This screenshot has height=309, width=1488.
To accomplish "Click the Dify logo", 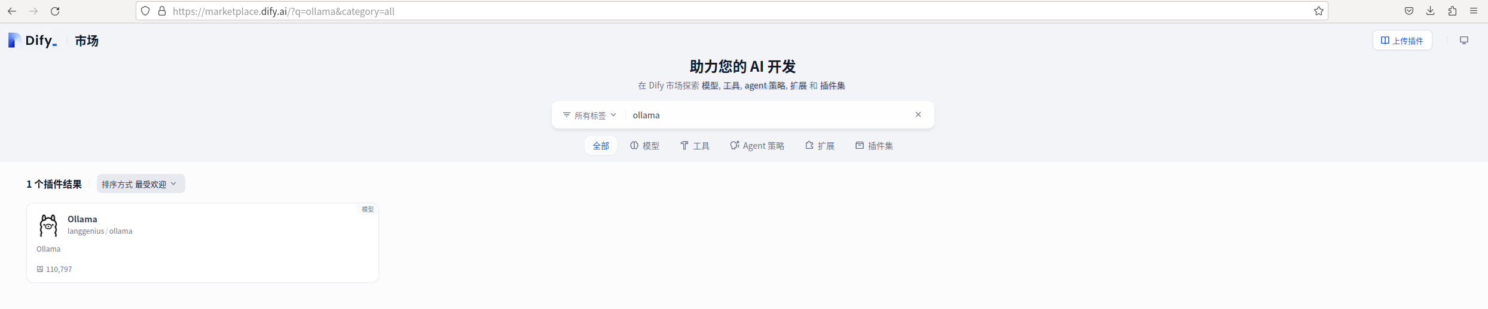I will click(33, 40).
